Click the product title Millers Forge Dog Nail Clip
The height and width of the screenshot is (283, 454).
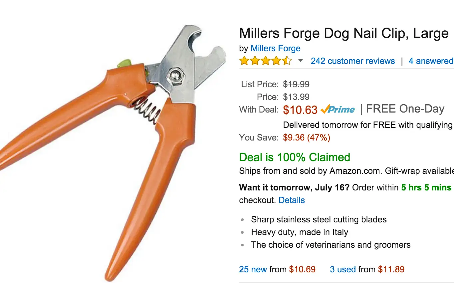[343, 34]
